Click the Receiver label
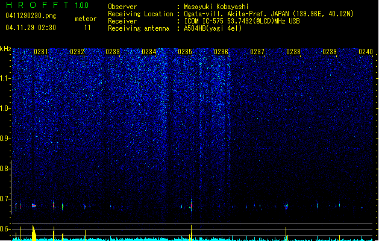Screen dimensions: 379x241 (122, 21)
